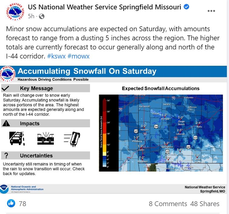Click the NOAA logo in the footer
229x214 pixels.
click(4, 189)
